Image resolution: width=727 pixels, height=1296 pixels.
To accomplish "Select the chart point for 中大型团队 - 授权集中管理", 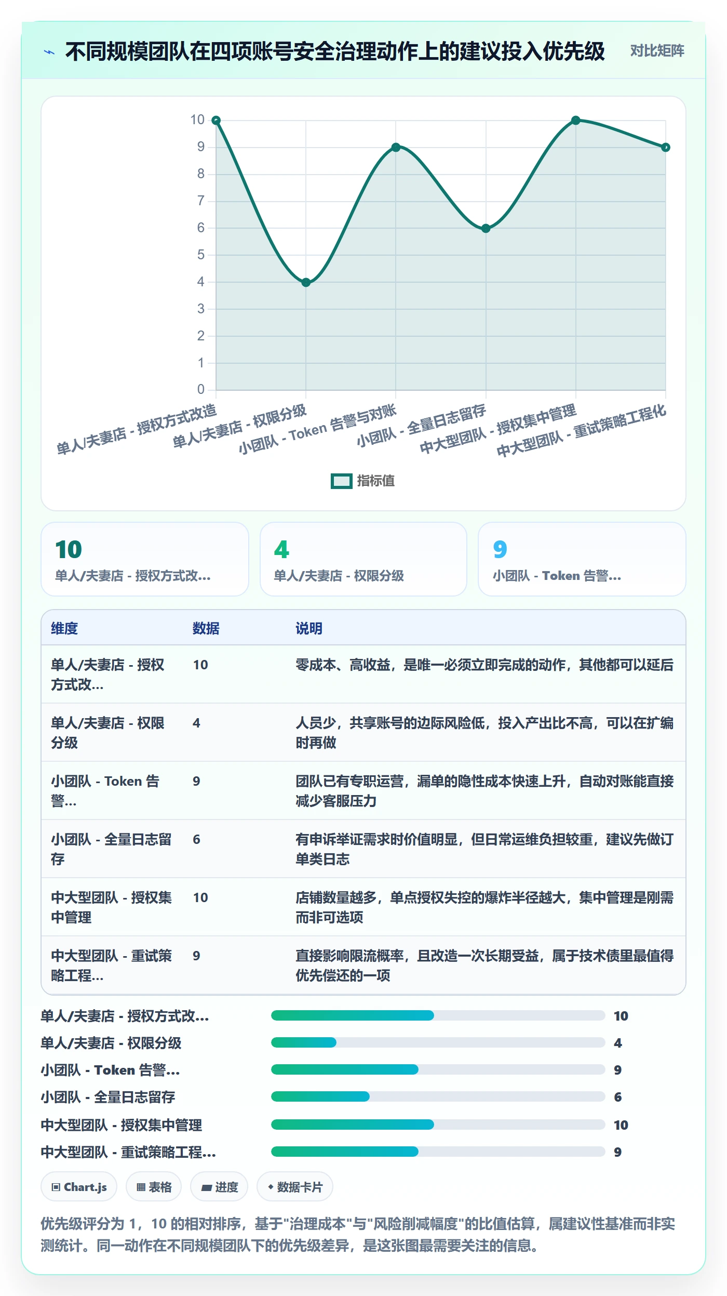I will pyautogui.click(x=575, y=121).
